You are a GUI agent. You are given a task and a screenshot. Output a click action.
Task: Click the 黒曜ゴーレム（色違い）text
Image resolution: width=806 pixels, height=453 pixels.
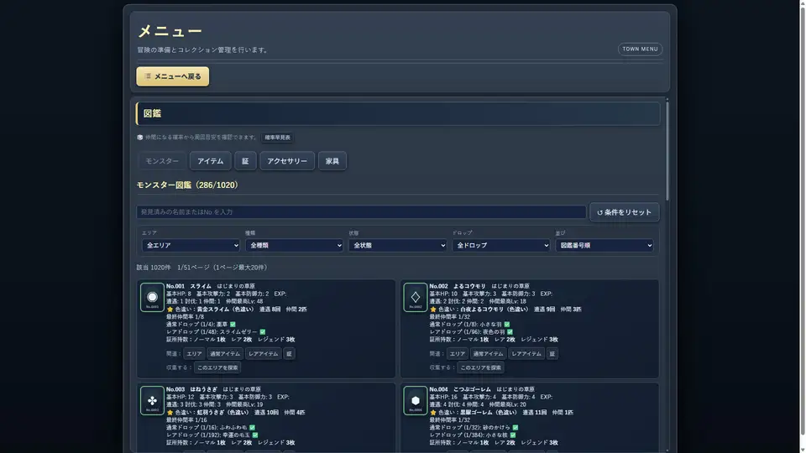(489, 413)
